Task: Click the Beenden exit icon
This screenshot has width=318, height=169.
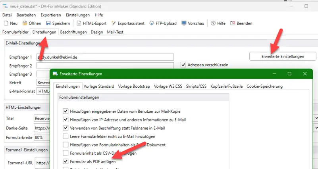Action: (x=233, y=23)
